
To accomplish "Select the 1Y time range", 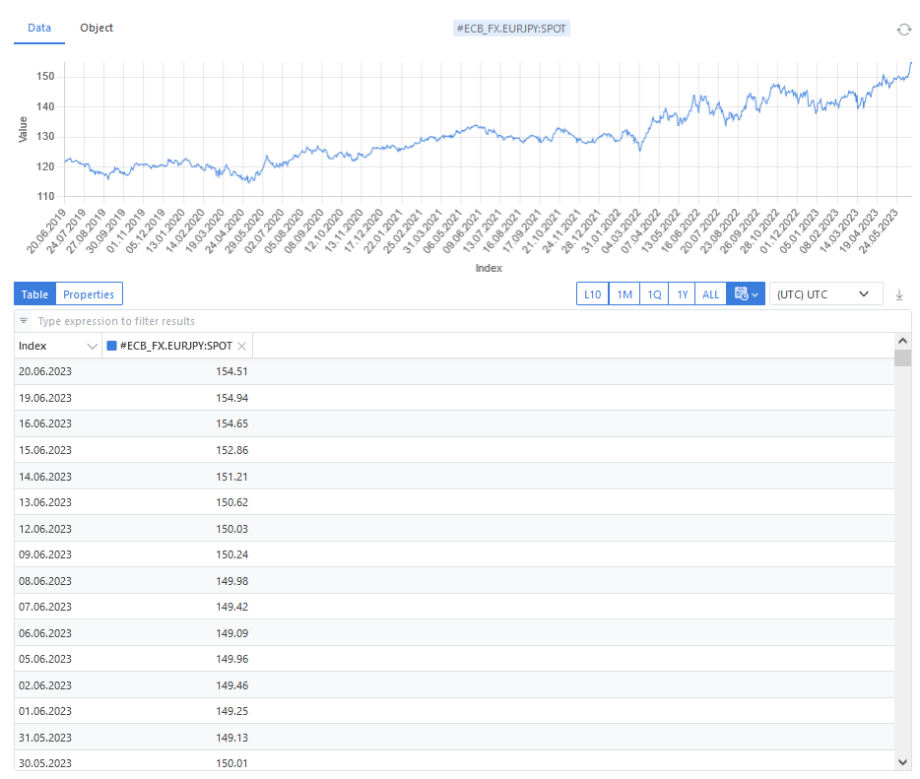I will [x=682, y=294].
